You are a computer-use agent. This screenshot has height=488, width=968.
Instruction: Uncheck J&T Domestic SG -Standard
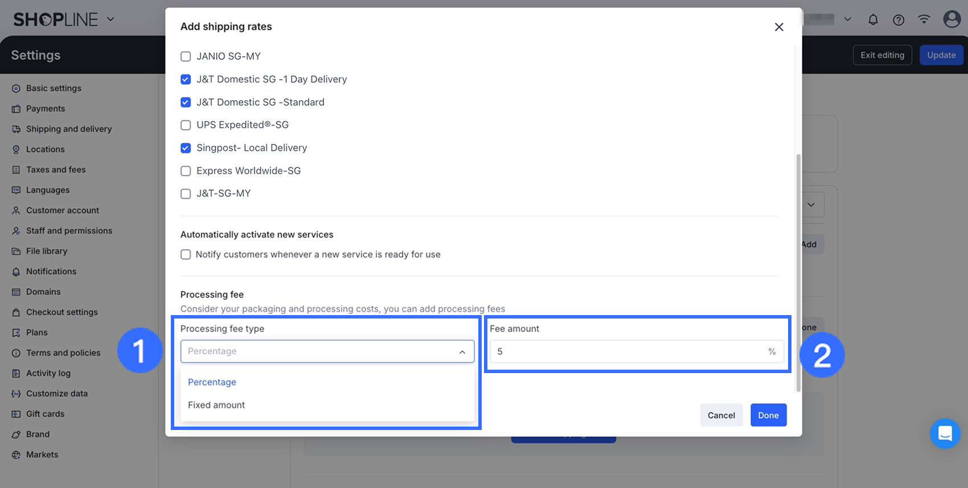[x=186, y=102]
